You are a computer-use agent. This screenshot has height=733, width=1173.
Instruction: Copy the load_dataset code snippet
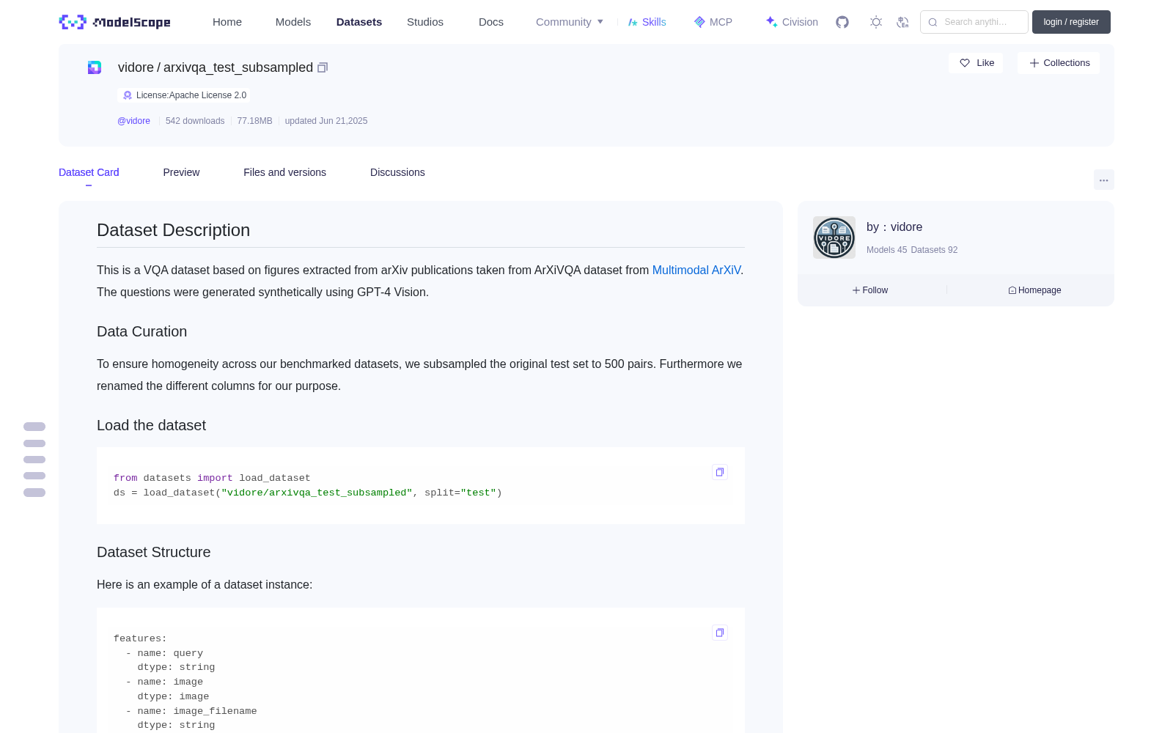click(x=720, y=472)
